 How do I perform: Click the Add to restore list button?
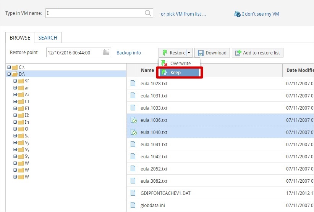coord(257,53)
